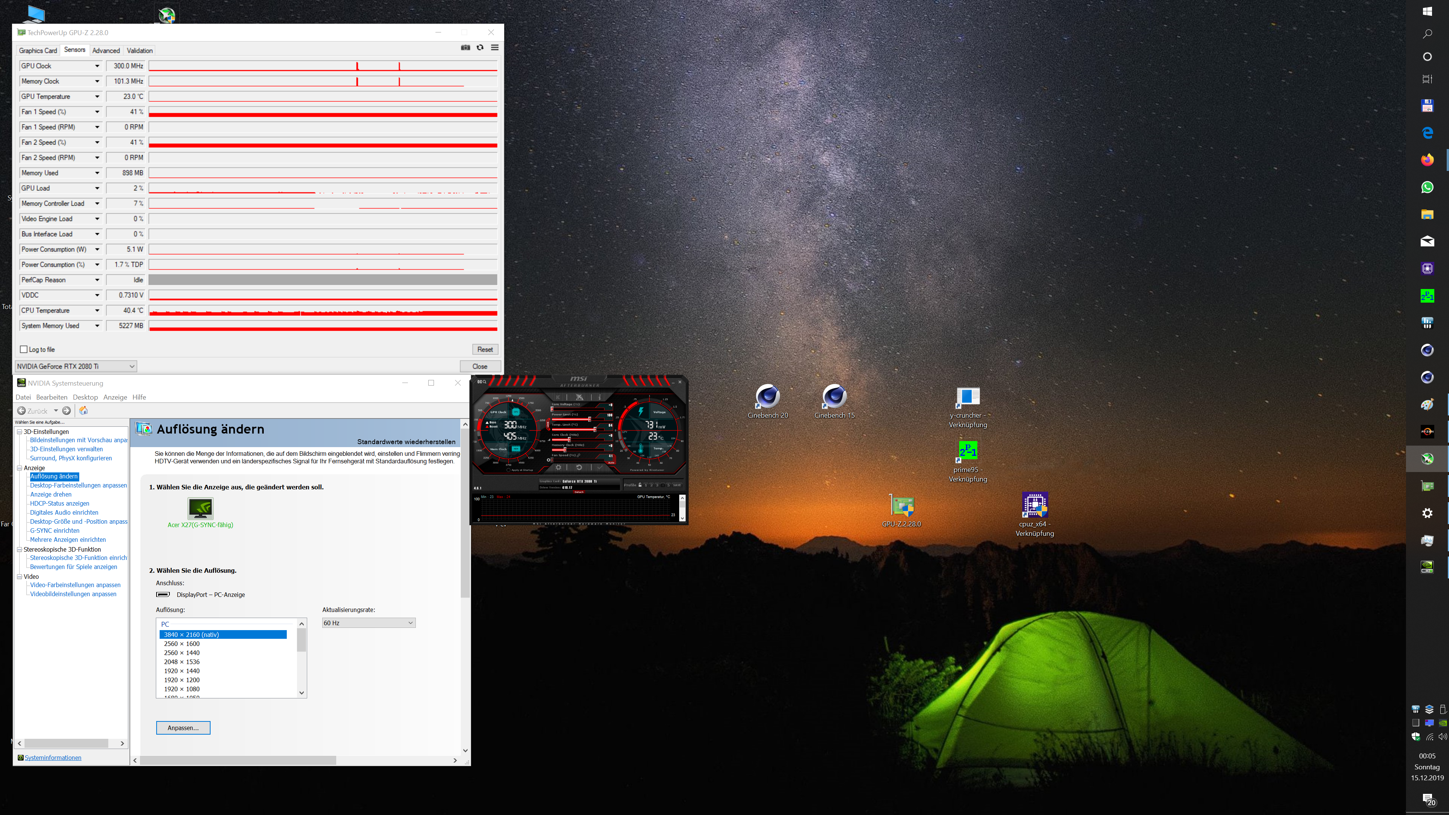Click GPU-Z refresh icon
The image size is (1449, 815).
[480, 48]
